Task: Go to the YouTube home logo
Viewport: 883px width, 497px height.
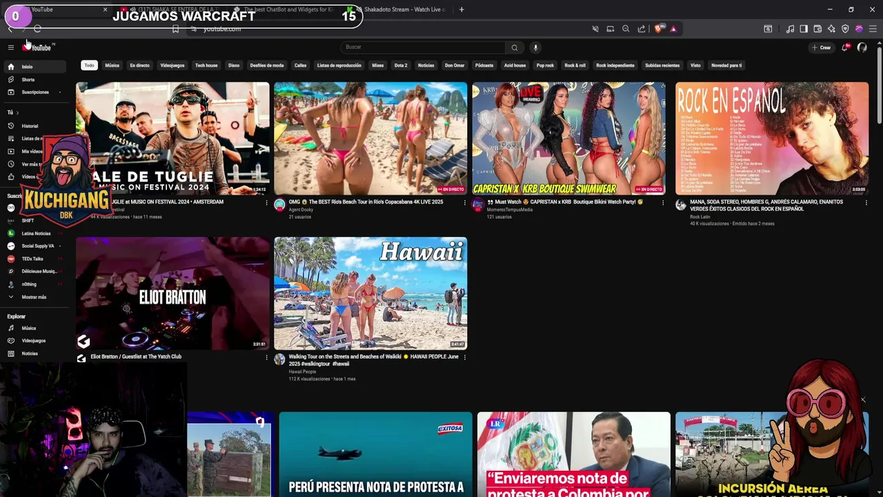Action: [x=38, y=47]
